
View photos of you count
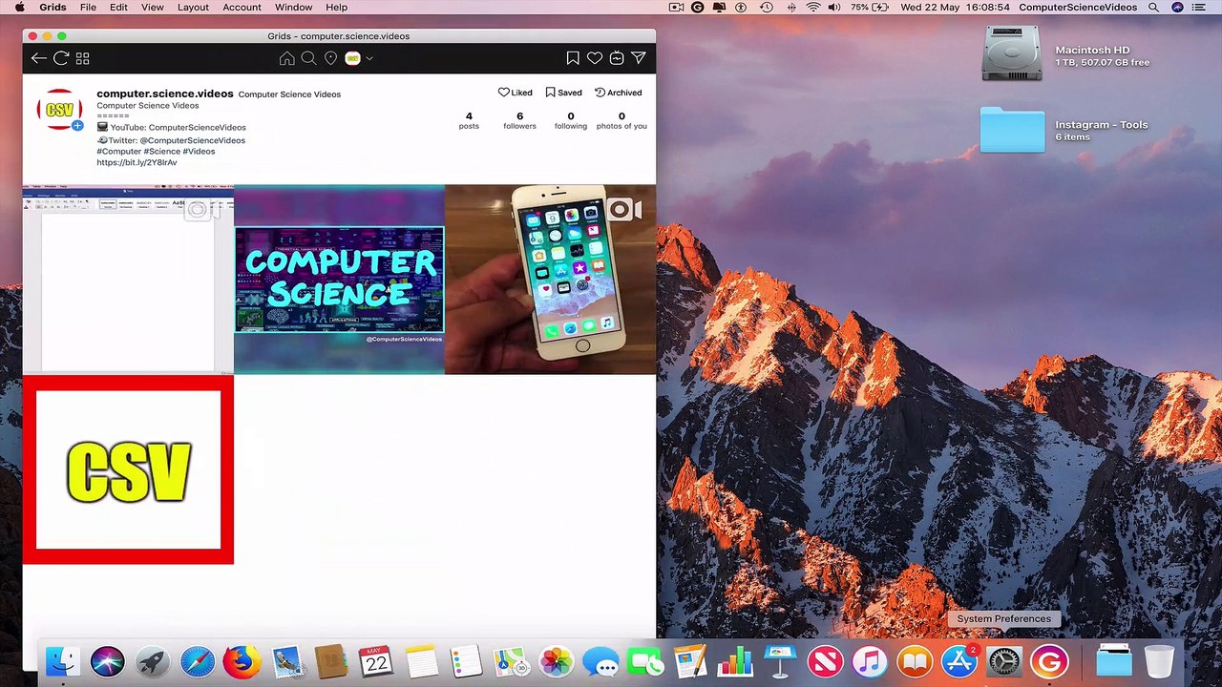point(622,120)
